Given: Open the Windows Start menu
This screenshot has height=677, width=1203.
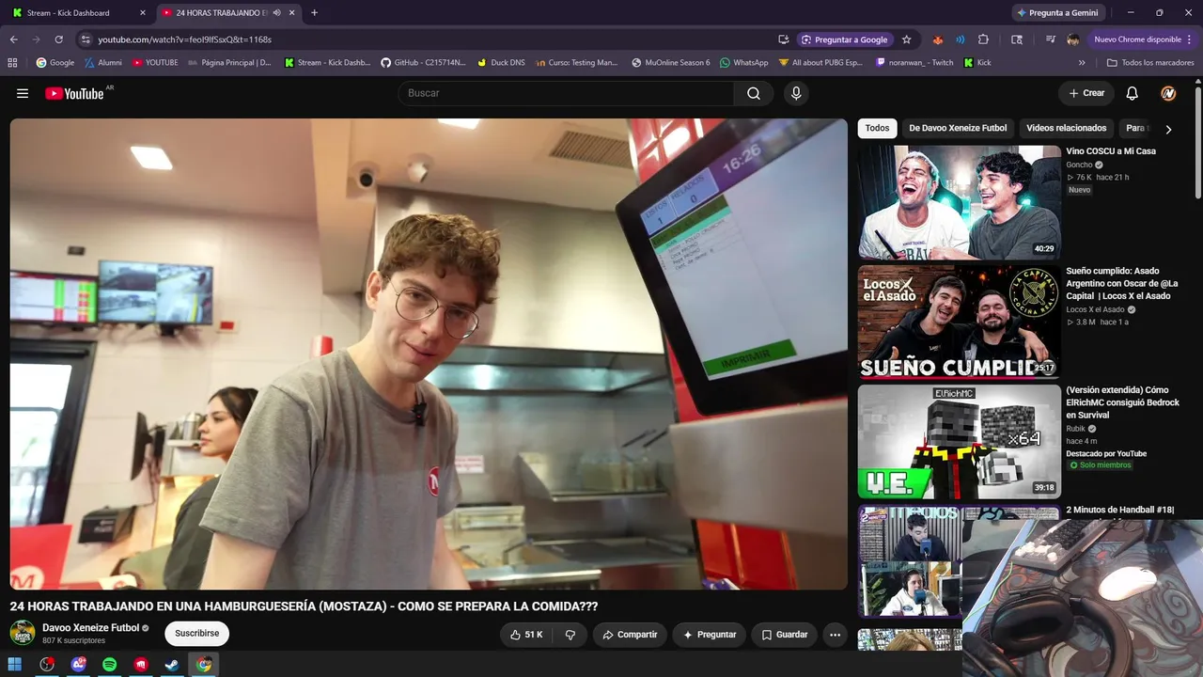Looking at the screenshot, I should [x=15, y=665].
